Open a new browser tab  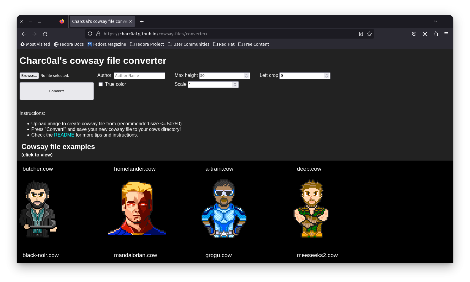tap(142, 21)
